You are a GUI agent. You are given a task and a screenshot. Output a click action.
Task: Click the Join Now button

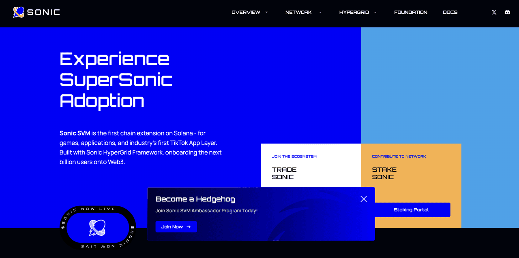coord(176,227)
